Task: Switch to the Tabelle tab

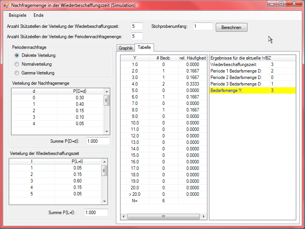Action: (x=144, y=47)
